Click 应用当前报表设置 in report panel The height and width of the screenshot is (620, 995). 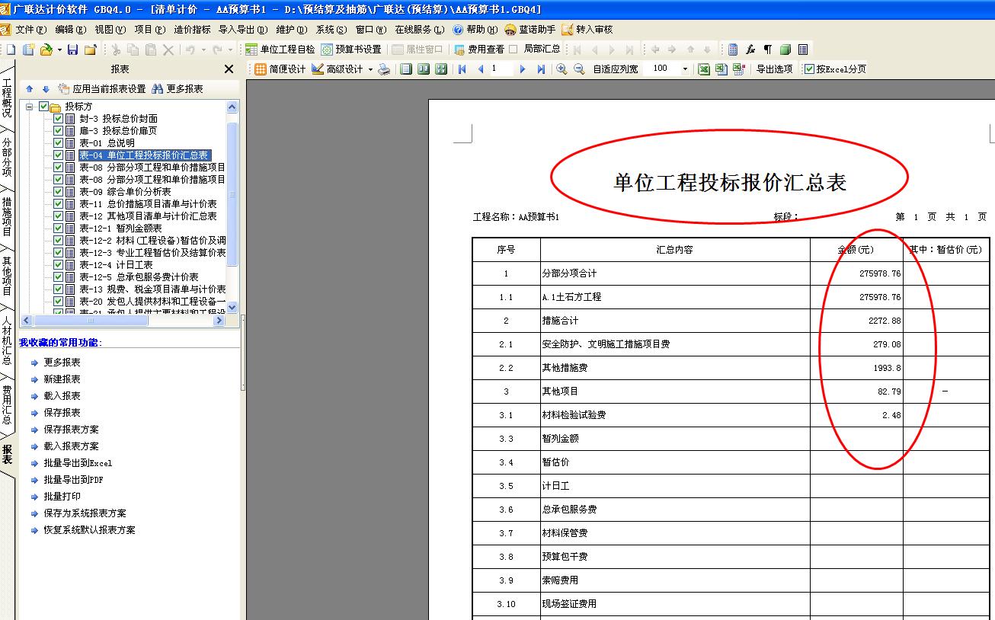[101, 88]
